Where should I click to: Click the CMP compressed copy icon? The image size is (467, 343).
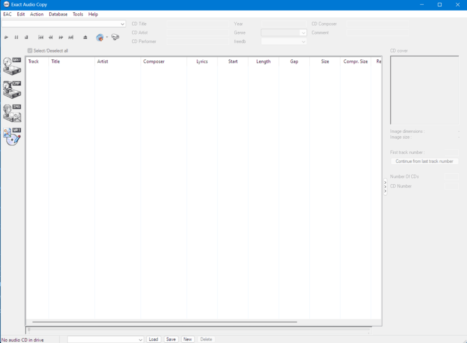tap(12, 89)
